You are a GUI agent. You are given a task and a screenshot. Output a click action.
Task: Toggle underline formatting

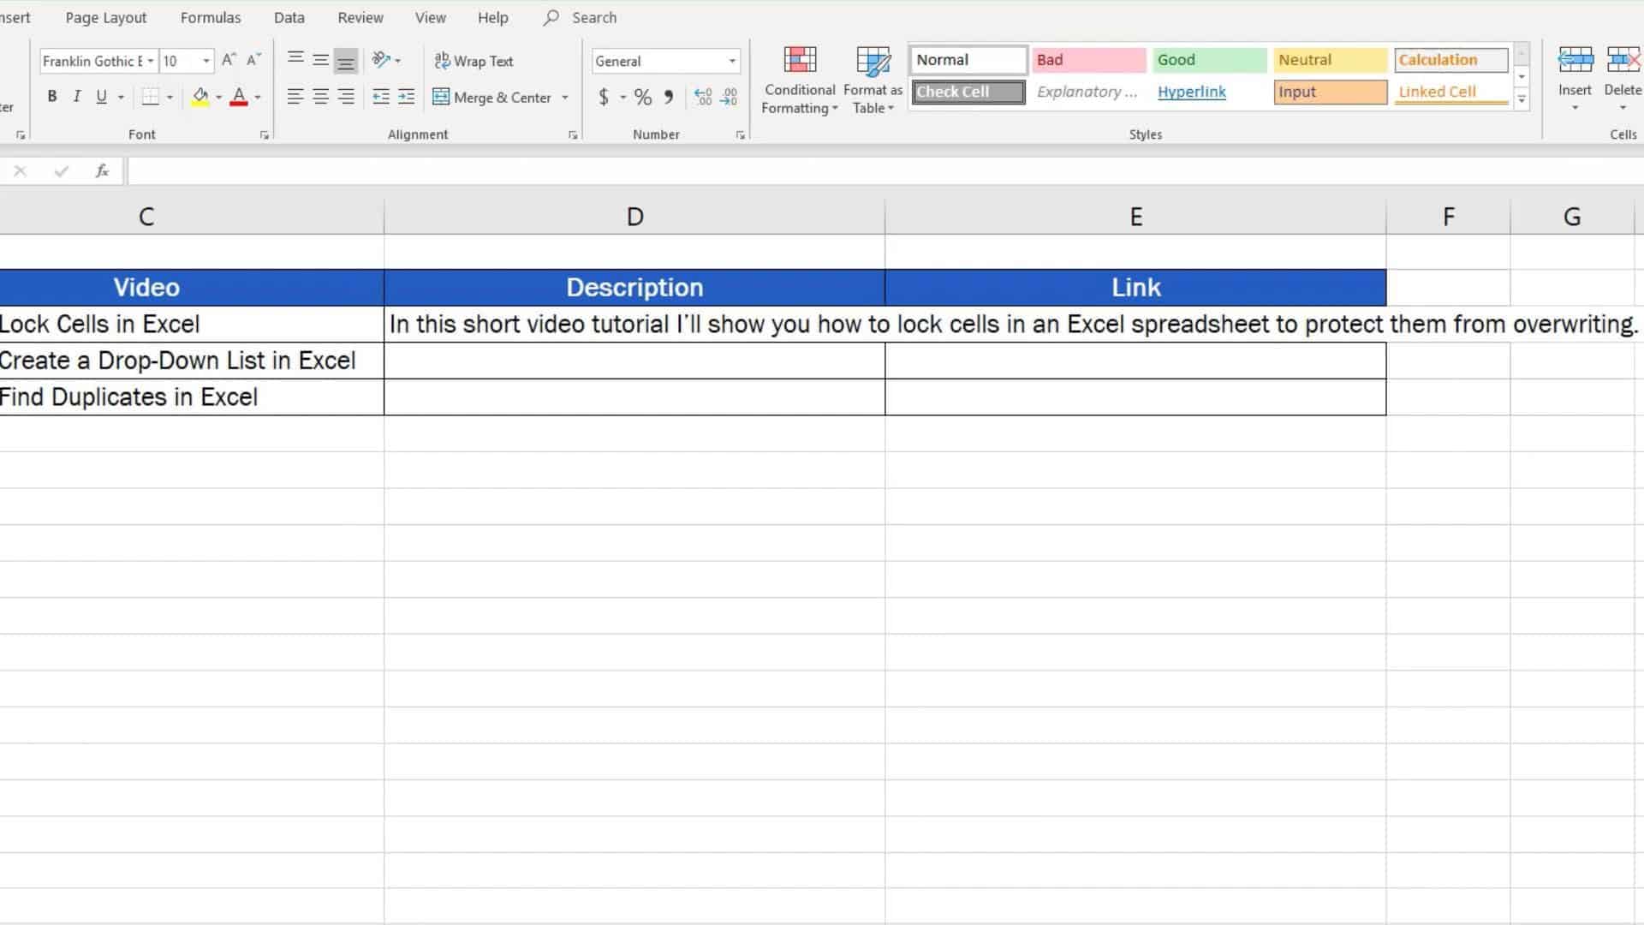[x=101, y=96]
